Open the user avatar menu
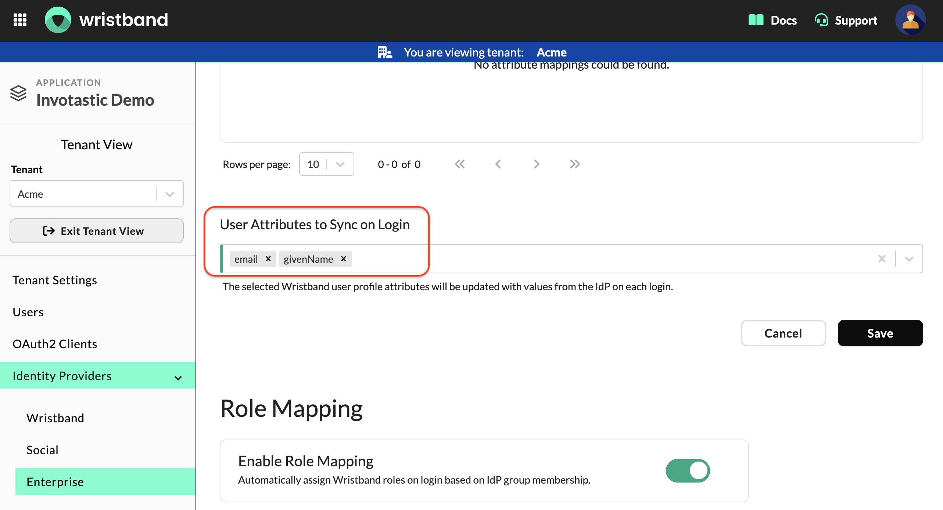This screenshot has height=510, width=943. click(910, 20)
